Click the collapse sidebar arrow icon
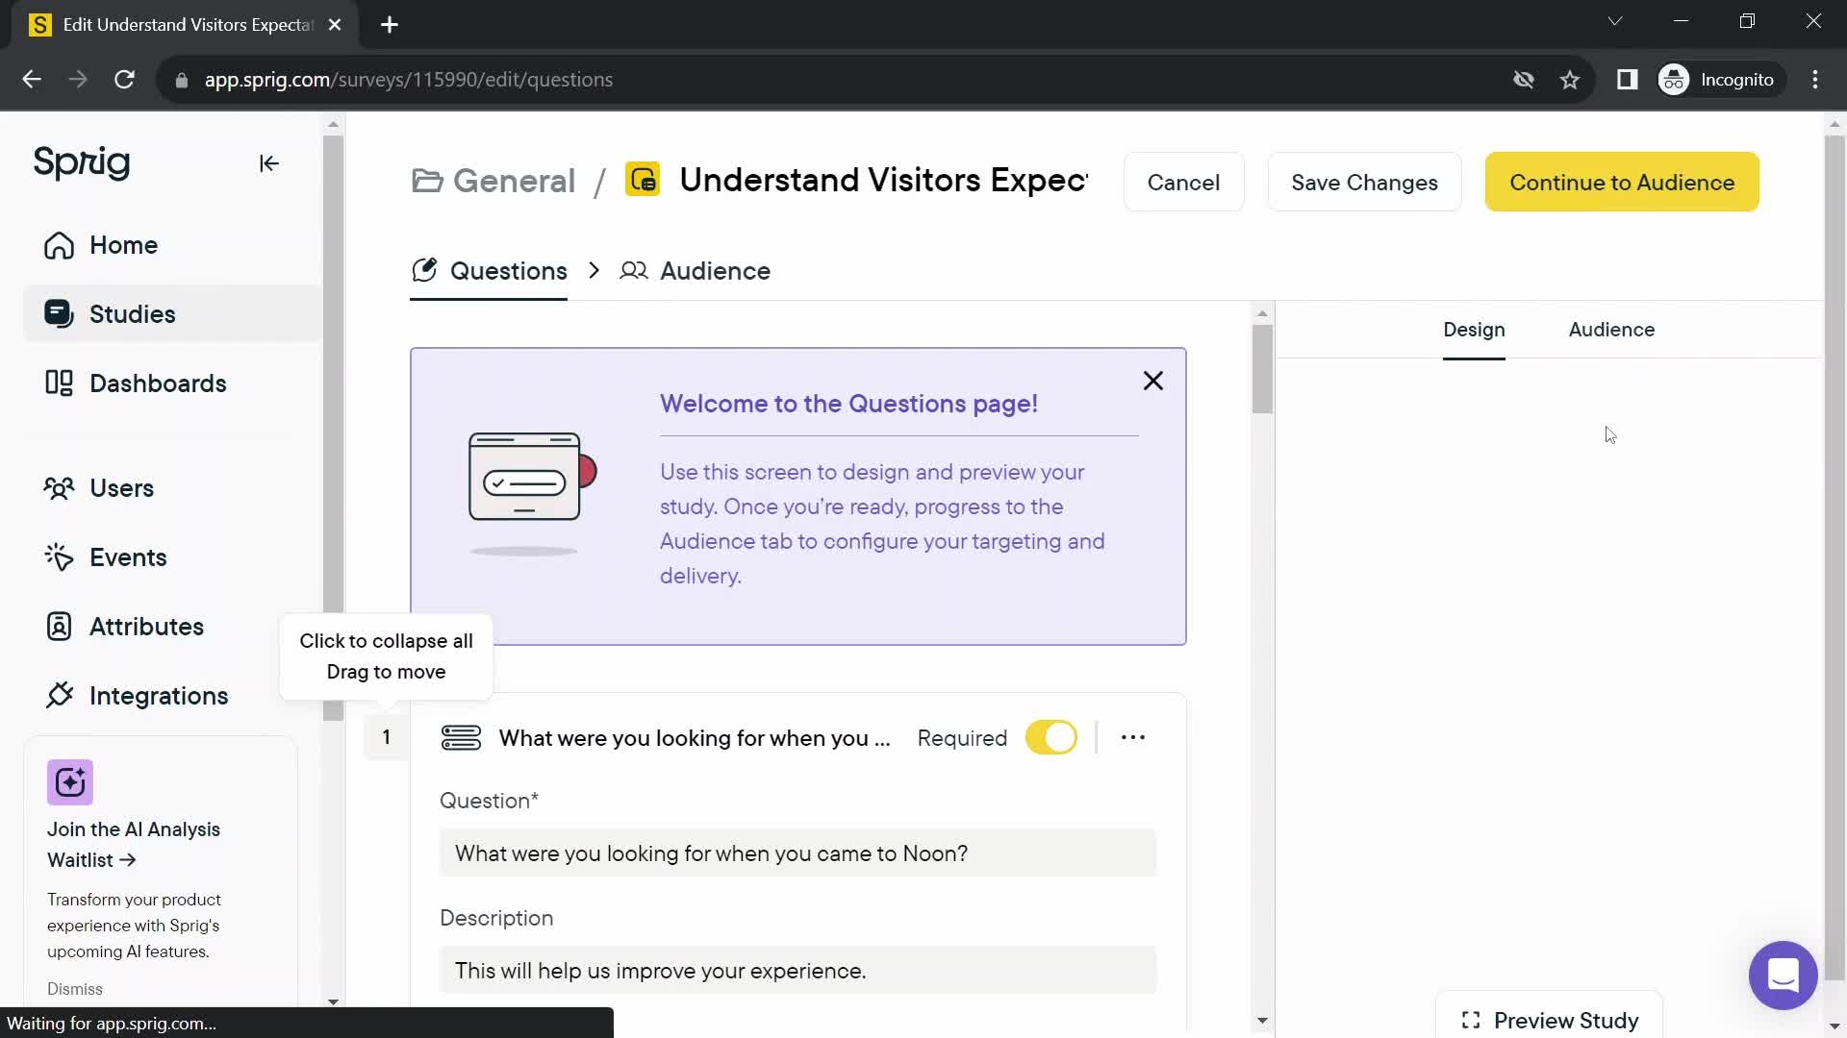1847x1038 pixels. tap(270, 163)
